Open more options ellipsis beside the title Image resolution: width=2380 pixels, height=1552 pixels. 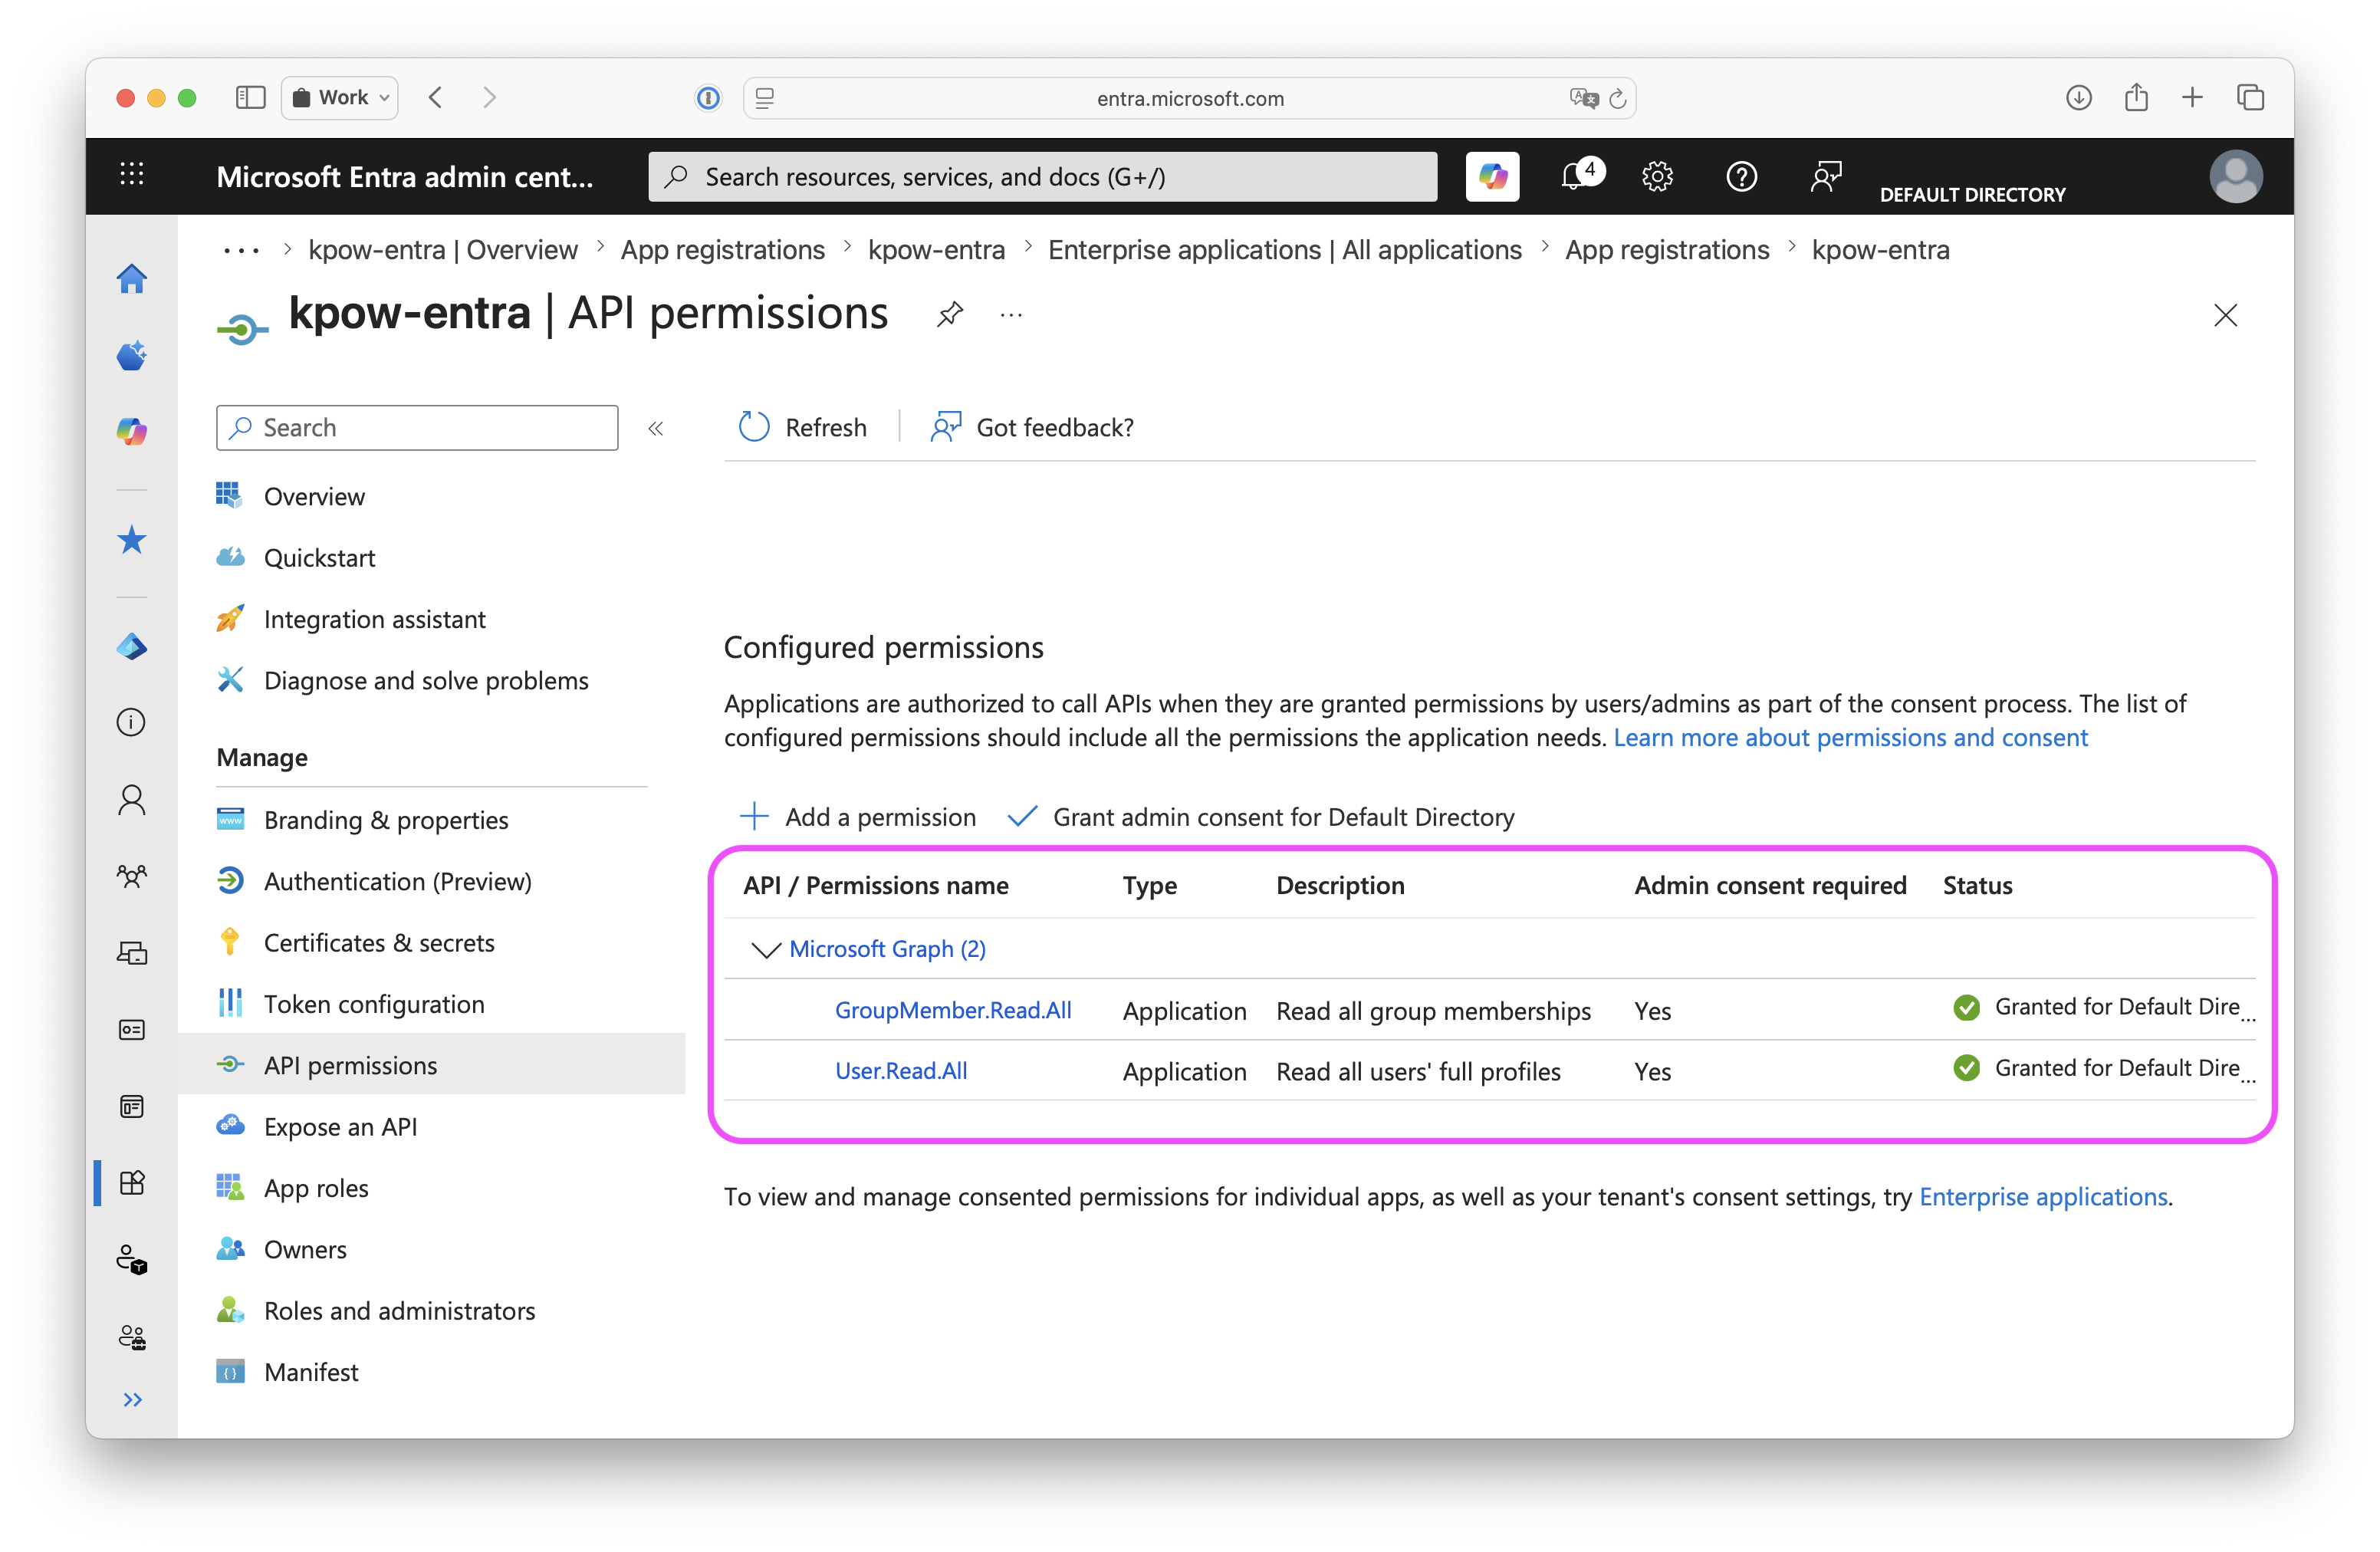1011,315
